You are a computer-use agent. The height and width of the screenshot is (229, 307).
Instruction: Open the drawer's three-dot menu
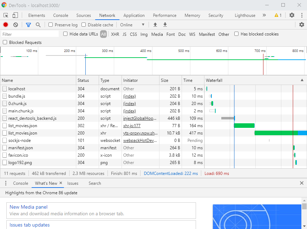[6, 183]
